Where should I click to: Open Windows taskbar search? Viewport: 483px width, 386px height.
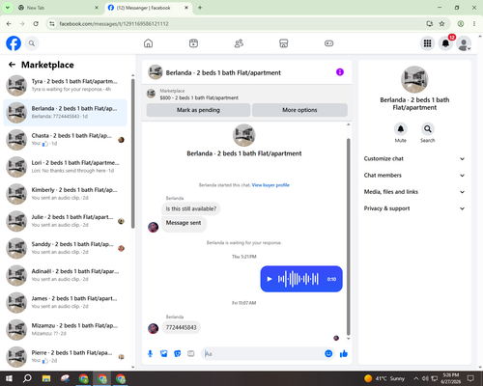click(x=27, y=378)
